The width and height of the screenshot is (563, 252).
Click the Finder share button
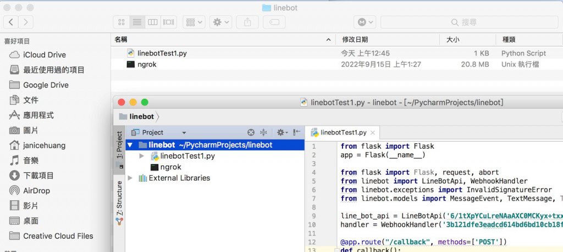click(247, 22)
